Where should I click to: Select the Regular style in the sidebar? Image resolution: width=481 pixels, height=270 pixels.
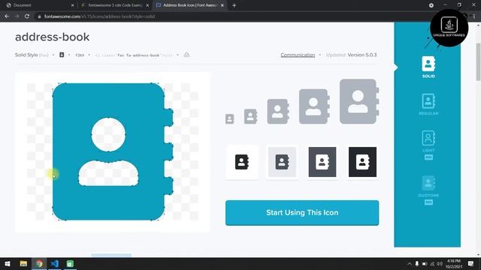click(x=428, y=104)
